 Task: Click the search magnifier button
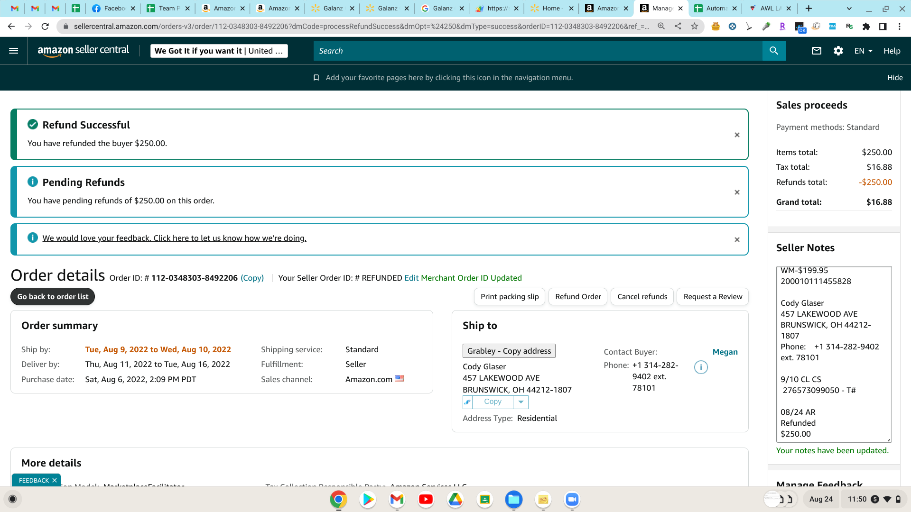click(x=774, y=51)
